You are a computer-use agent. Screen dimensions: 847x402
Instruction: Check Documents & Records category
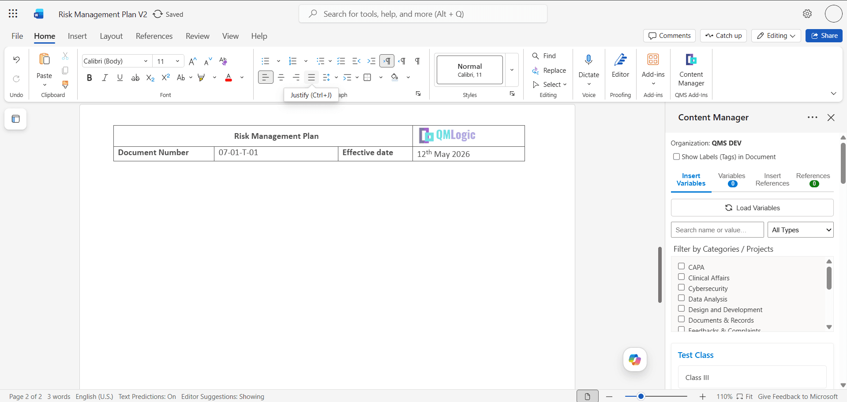[x=682, y=319]
